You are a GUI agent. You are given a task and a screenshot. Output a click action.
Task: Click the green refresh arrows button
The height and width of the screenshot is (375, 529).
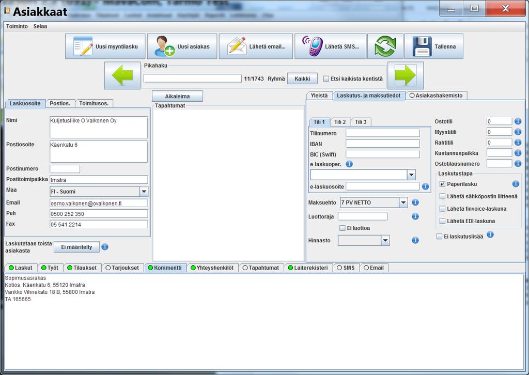click(385, 46)
